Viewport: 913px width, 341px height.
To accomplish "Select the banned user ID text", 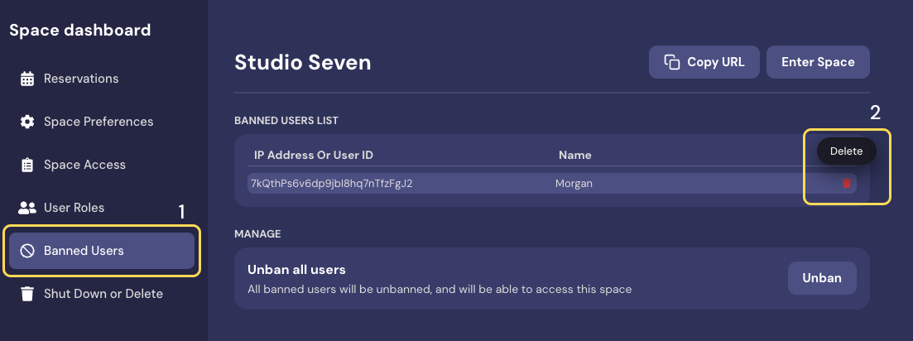I will (331, 183).
